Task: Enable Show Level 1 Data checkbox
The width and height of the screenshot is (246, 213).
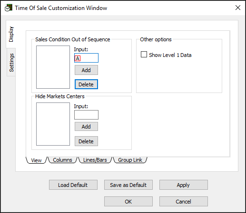Action: coord(144,55)
